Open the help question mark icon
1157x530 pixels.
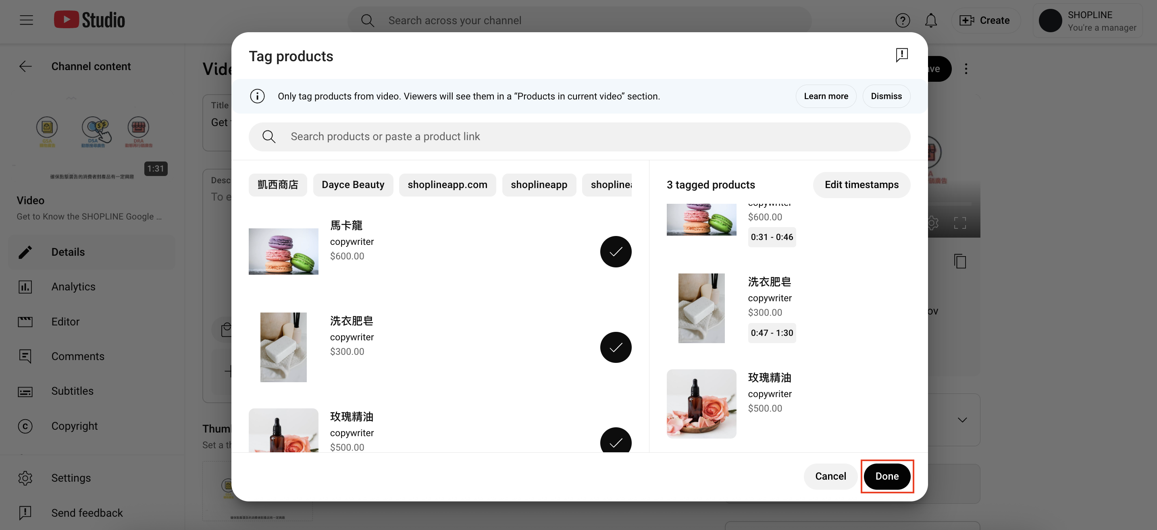(902, 20)
